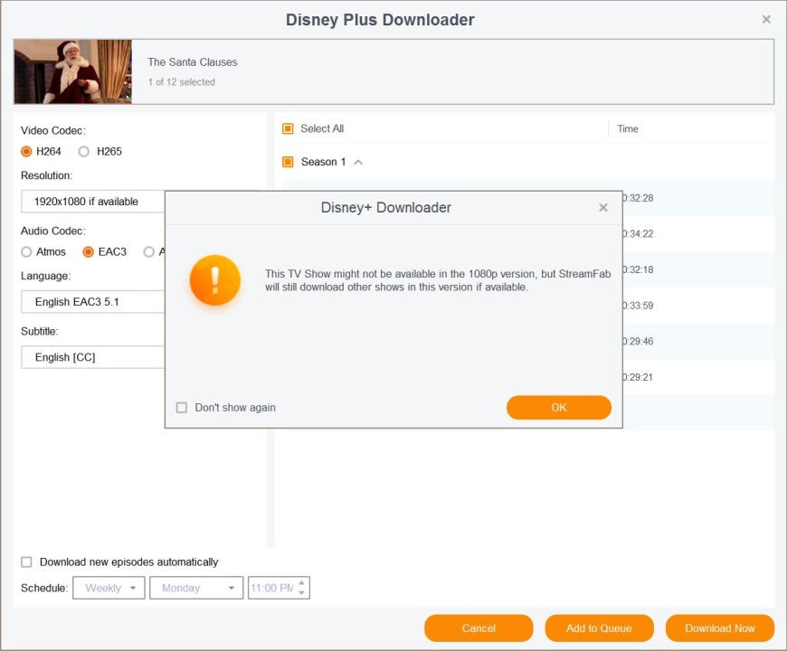Click The Santa Clauses thumbnail image
This screenshot has width=787, height=651.
73,71
